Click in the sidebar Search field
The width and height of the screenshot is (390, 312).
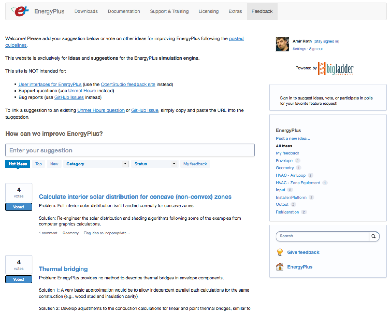[322, 236]
